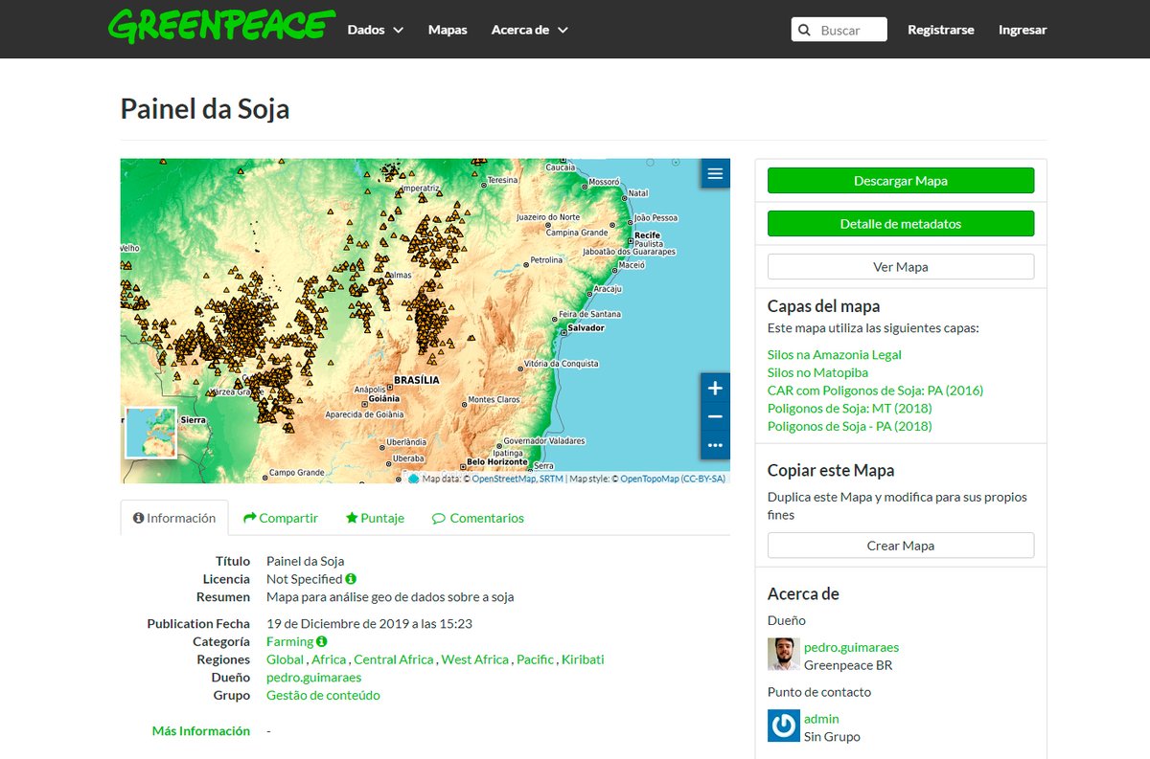
Task: Click the Salvador city label on map
Action: (586, 328)
